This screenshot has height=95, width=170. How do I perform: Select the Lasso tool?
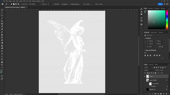(2, 15)
